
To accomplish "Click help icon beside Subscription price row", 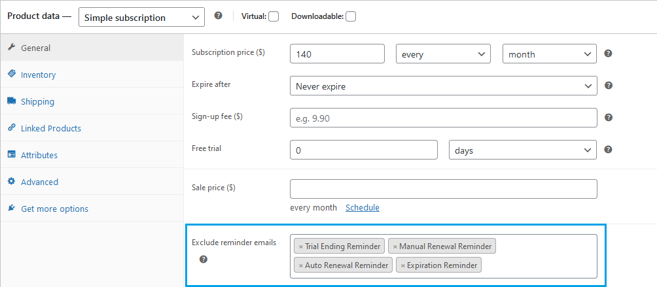I will point(608,54).
